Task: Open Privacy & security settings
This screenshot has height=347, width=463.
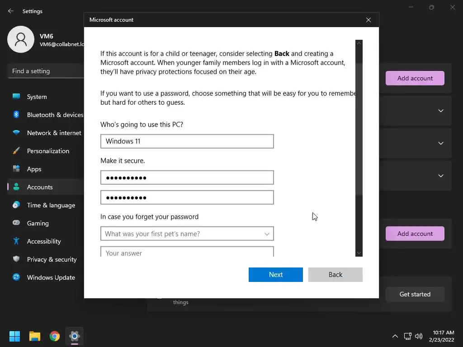Action: click(46, 259)
